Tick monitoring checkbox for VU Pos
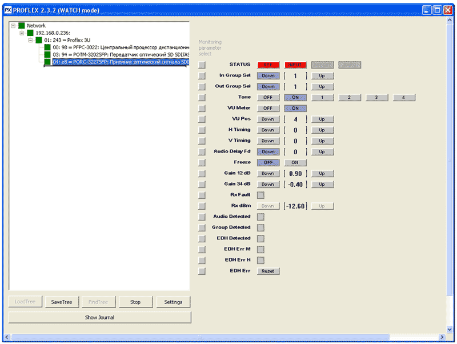 pyautogui.click(x=202, y=119)
